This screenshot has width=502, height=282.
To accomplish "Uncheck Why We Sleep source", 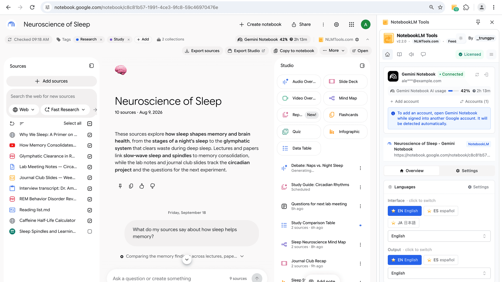I will tap(90, 135).
